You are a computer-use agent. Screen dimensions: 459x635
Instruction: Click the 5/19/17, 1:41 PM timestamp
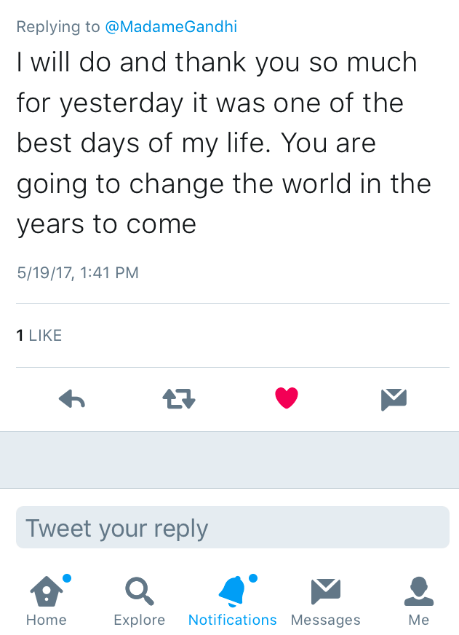pos(77,273)
